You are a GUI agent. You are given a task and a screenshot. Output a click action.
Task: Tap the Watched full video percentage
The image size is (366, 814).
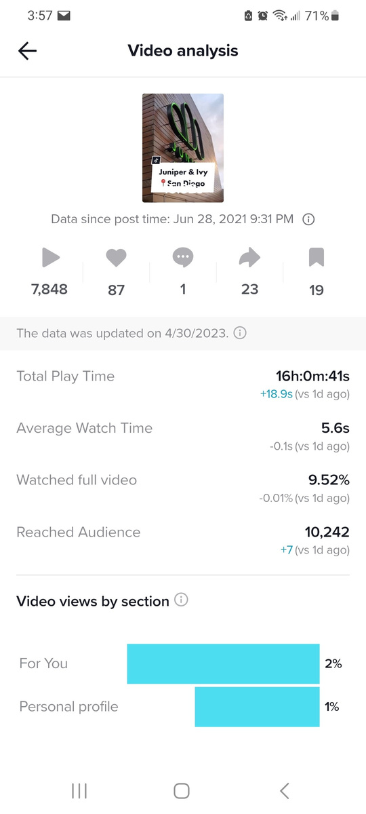[329, 480]
